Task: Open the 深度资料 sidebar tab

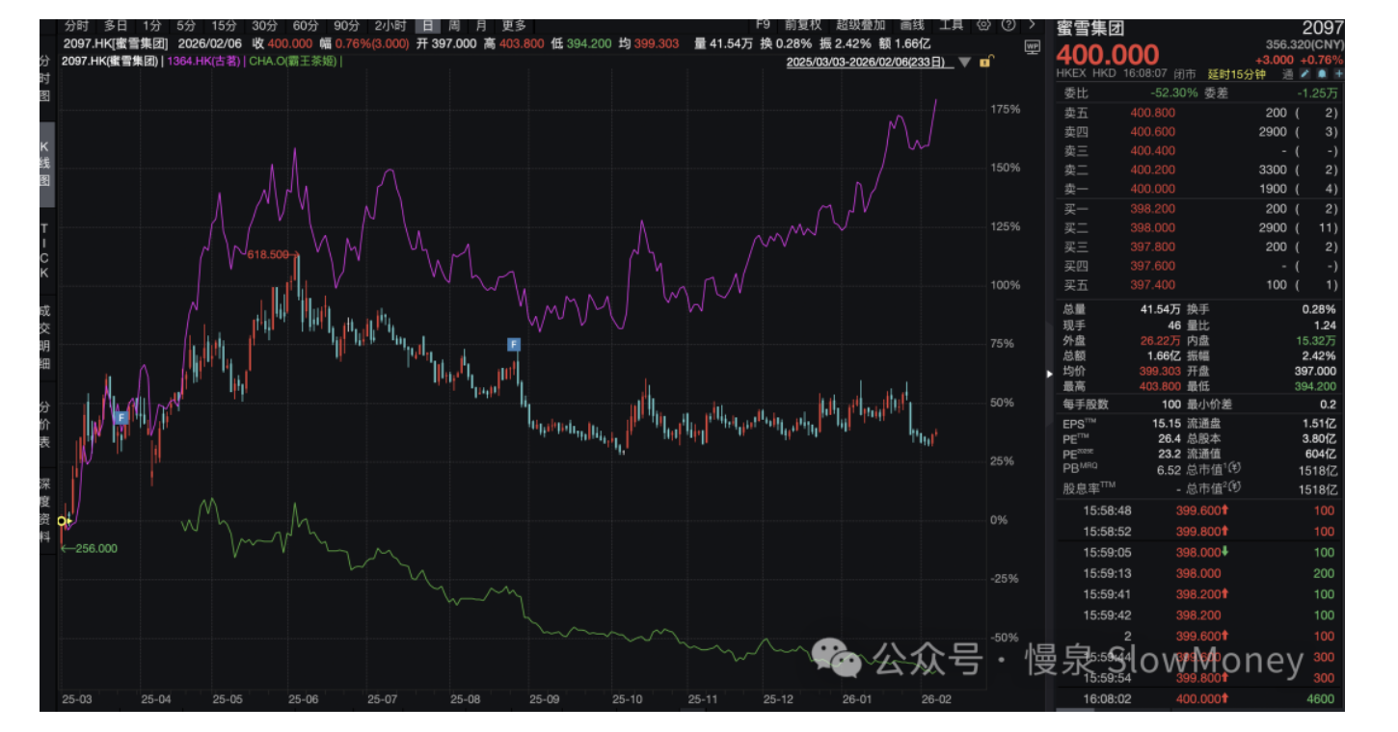Action: 45,510
